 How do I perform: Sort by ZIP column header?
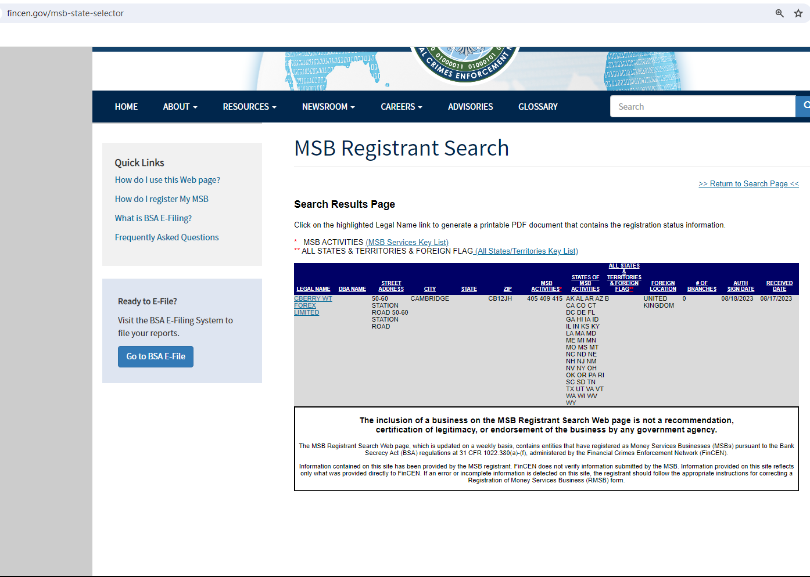point(508,289)
